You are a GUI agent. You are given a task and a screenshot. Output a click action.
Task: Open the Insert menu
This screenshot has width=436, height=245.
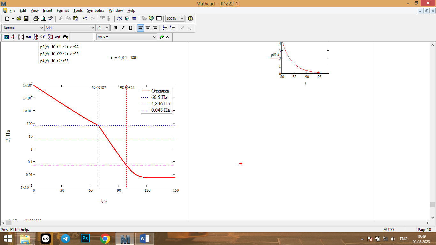(x=48, y=11)
